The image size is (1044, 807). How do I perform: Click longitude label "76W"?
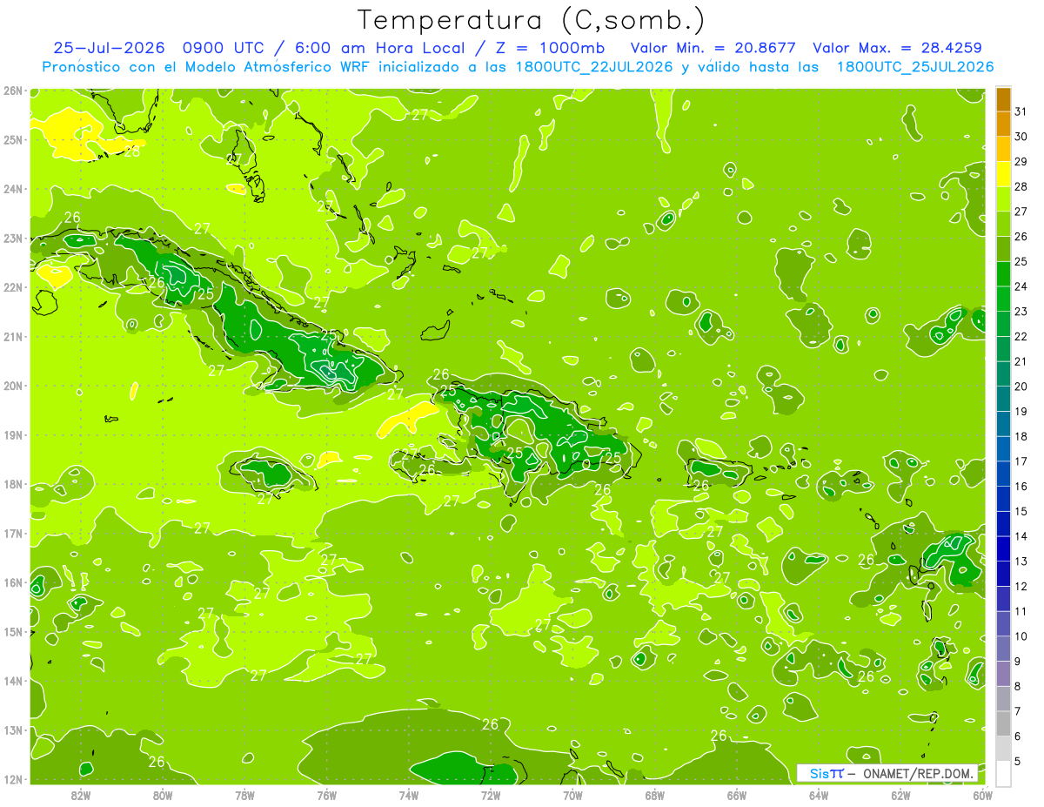tap(327, 795)
